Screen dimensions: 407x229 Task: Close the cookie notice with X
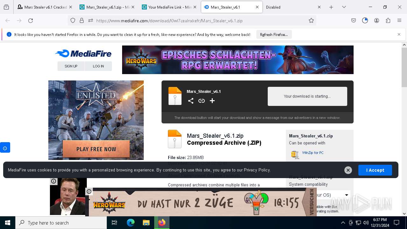[348, 170]
